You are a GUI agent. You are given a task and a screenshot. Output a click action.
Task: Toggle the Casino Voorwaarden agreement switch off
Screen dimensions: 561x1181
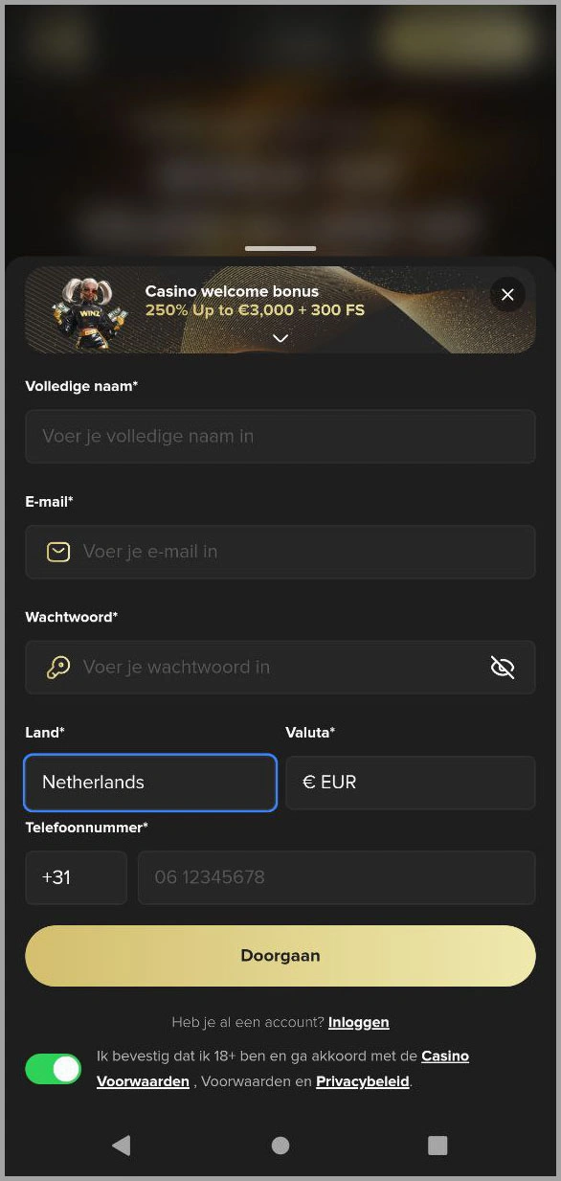(x=53, y=1069)
